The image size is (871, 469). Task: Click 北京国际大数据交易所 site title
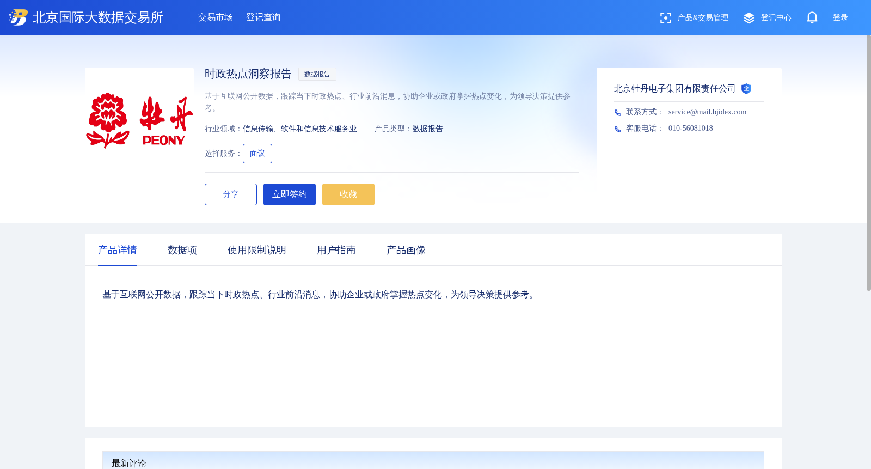tap(98, 17)
